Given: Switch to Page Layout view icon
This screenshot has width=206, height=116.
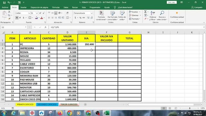Looking at the screenshot, I should [170, 108].
